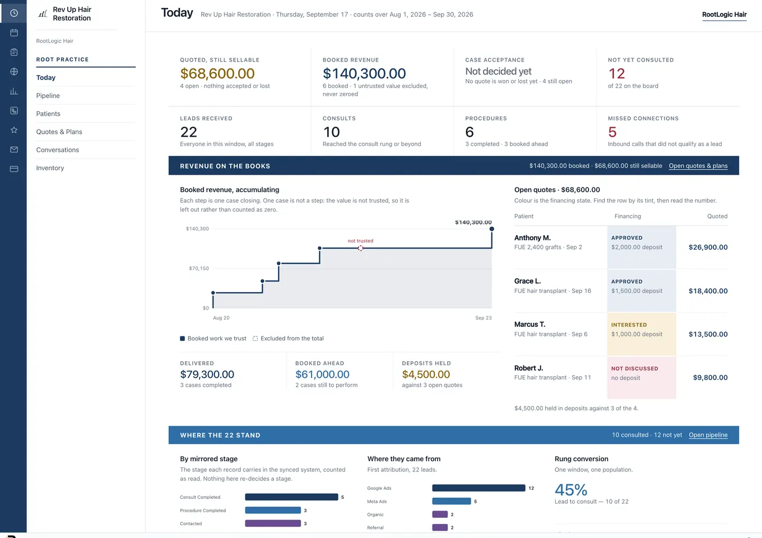Click the Quoted, still sellable $68,600.00 value

[217, 73]
